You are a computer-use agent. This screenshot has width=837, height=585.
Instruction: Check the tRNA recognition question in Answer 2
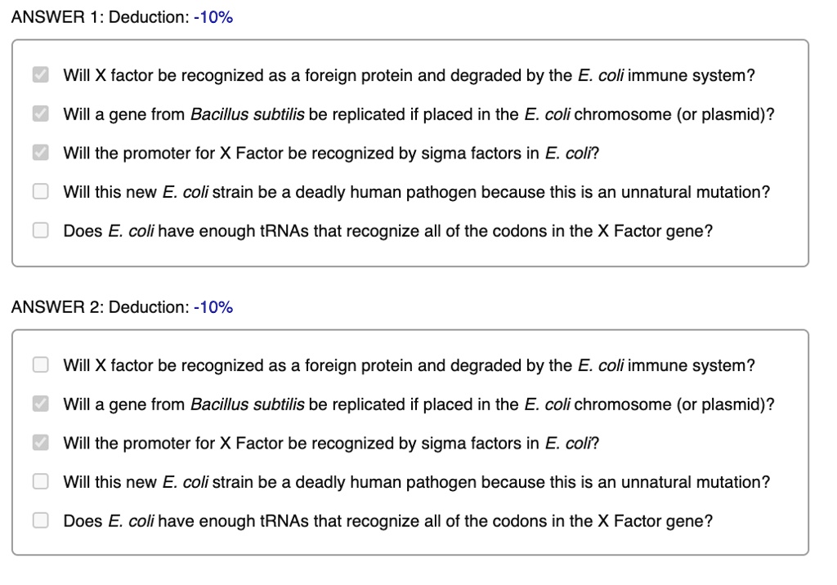tap(39, 520)
